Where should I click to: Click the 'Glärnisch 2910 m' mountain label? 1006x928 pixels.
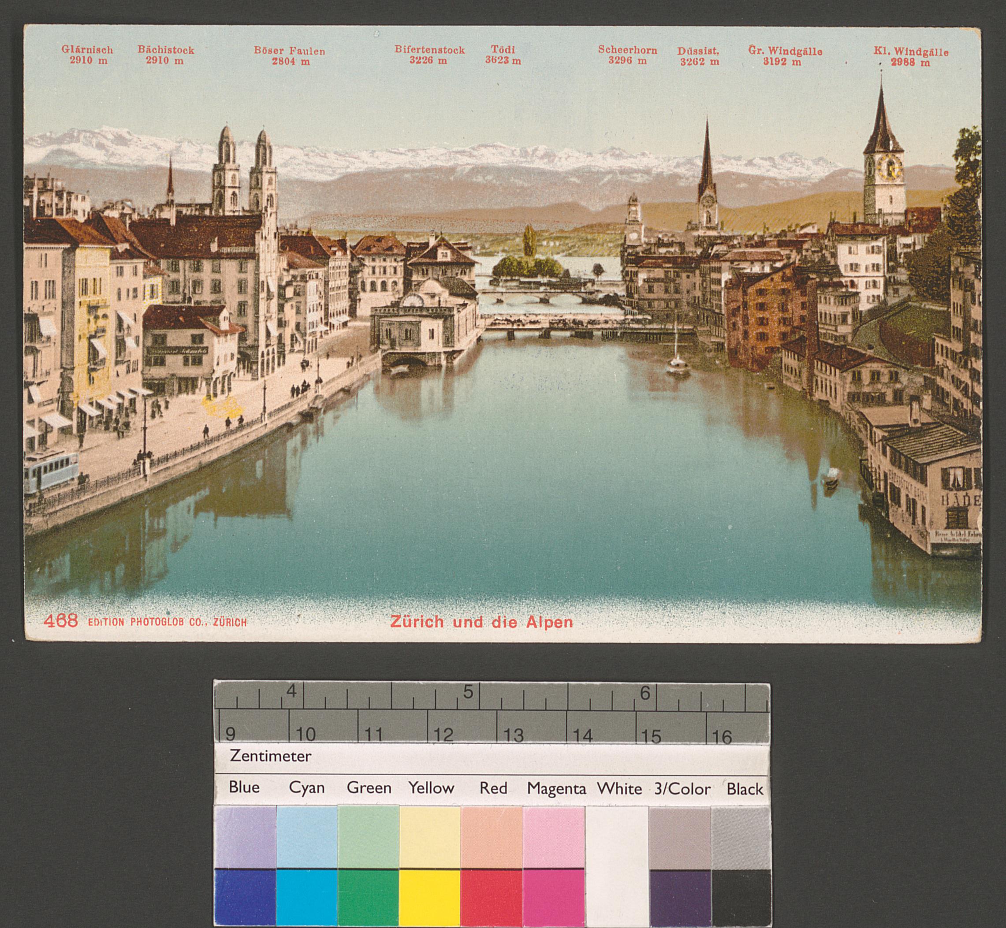click(x=87, y=55)
